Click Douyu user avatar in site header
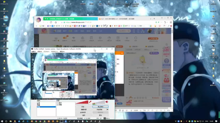220x123 pixels. pyautogui.click(x=150, y=31)
